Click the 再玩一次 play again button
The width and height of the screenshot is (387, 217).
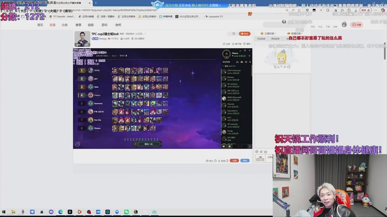coord(149,144)
